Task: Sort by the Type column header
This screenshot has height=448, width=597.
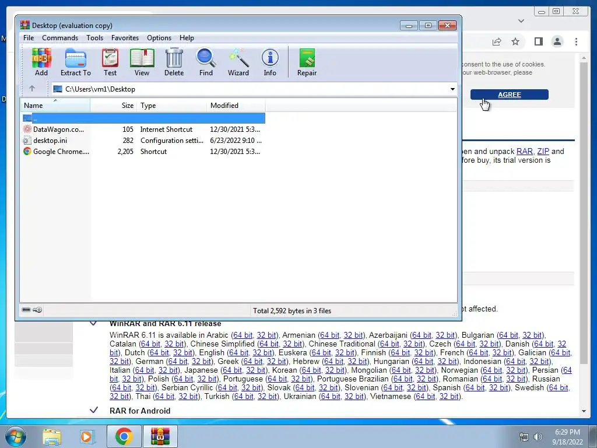Action: click(171, 105)
